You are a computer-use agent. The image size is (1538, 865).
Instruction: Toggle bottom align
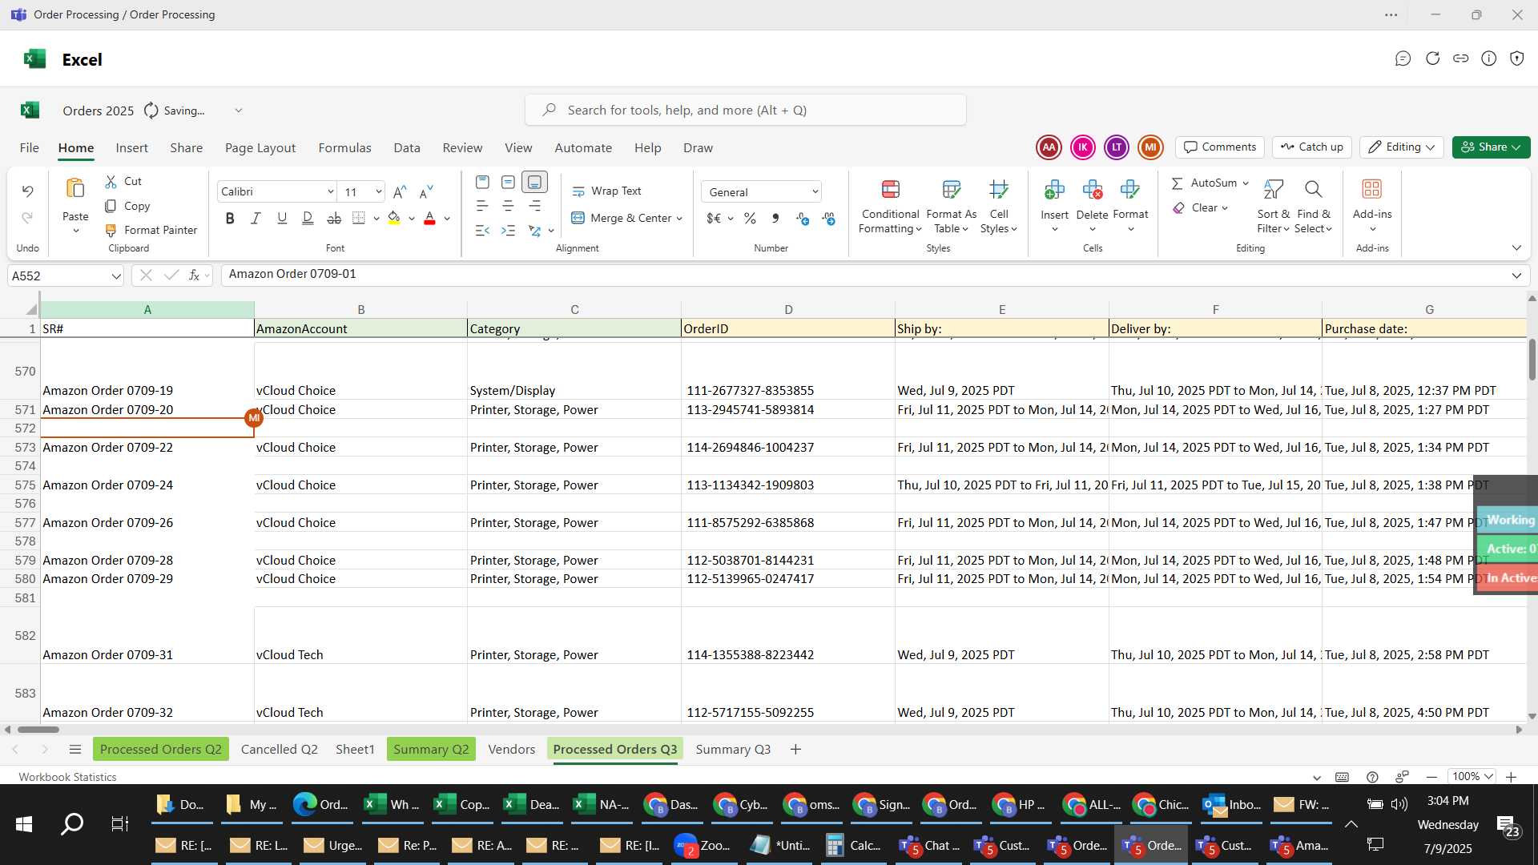click(x=534, y=182)
